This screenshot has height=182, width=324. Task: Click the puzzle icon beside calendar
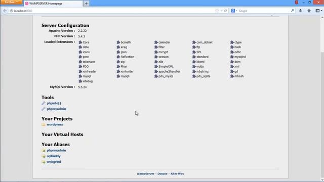coord(156,42)
